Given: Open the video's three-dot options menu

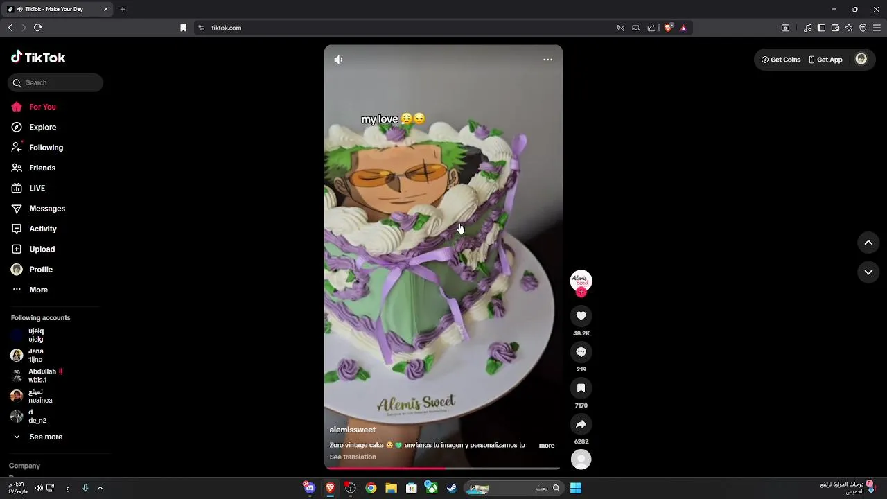Looking at the screenshot, I should click(x=547, y=60).
